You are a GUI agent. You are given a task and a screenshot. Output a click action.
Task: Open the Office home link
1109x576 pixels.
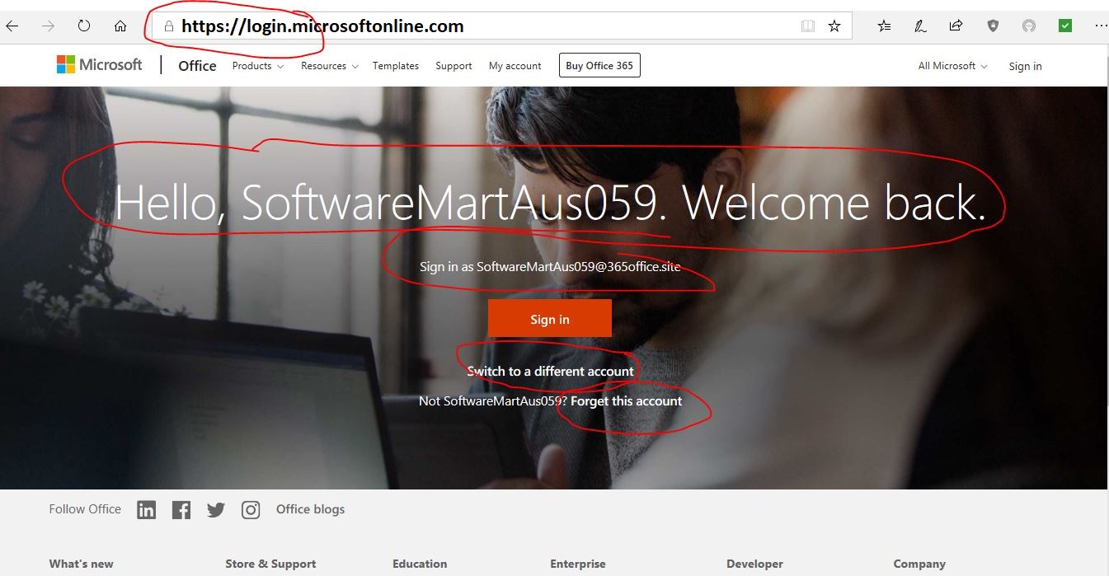point(197,66)
